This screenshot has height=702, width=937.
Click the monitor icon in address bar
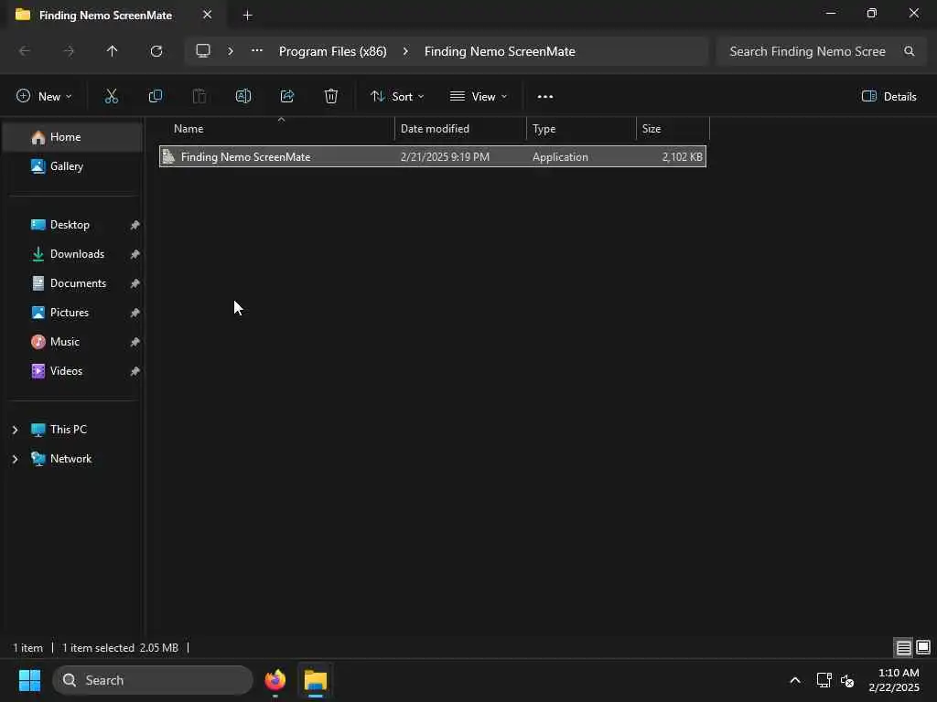click(203, 51)
